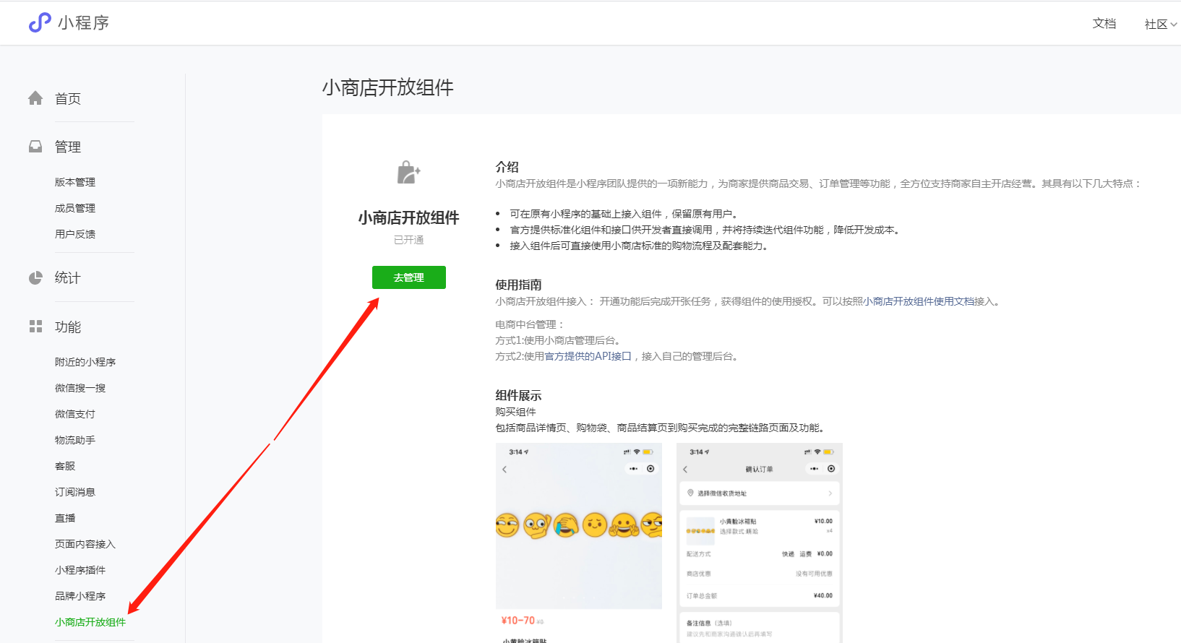Click the 介绍 heading
This screenshot has width=1181, height=643.
[507, 167]
